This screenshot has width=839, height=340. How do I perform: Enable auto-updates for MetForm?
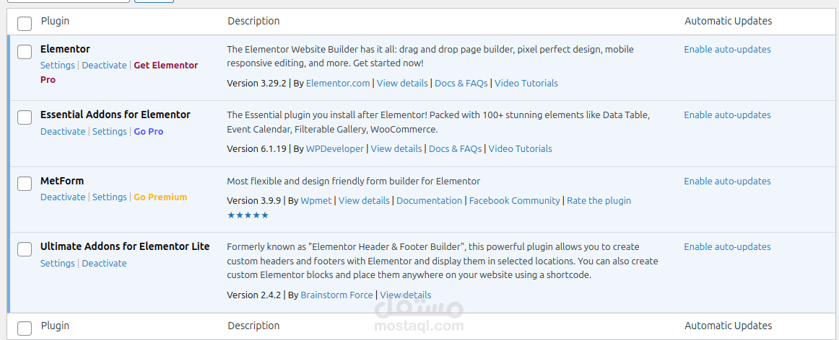point(727,181)
